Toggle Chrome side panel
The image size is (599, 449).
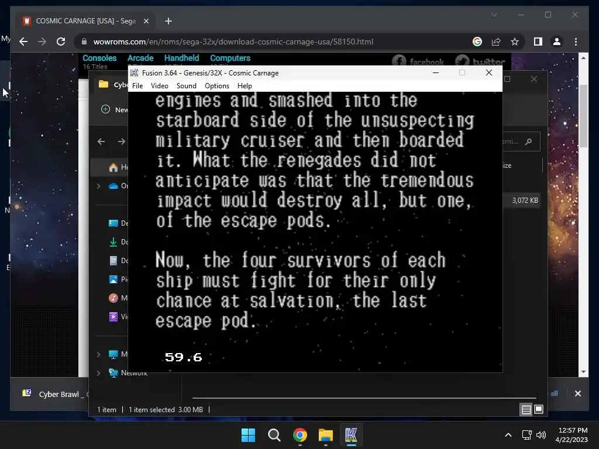[x=538, y=42]
